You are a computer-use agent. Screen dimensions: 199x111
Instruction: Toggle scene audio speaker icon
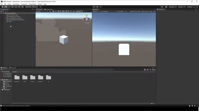click(56, 11)
